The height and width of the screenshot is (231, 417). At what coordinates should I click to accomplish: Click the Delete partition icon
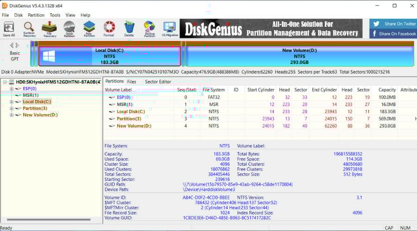tap(129, 29)
